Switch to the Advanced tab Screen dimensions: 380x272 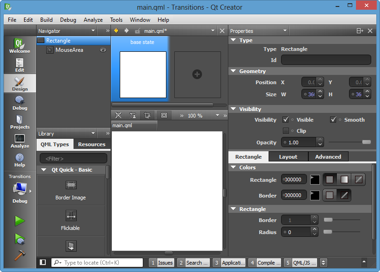328,157
